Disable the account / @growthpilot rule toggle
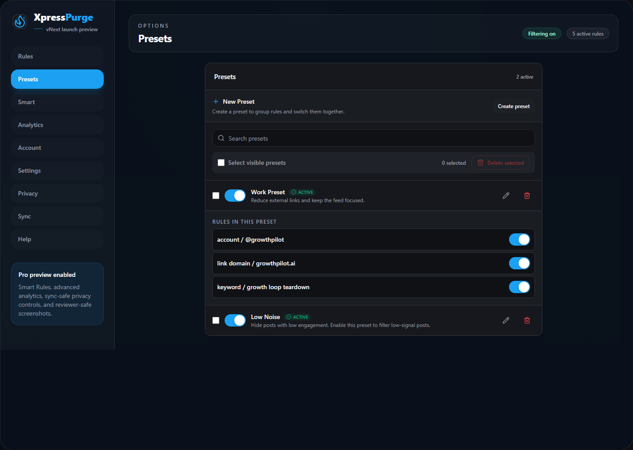This screenshot has width=633, height=450. point(520,240)
